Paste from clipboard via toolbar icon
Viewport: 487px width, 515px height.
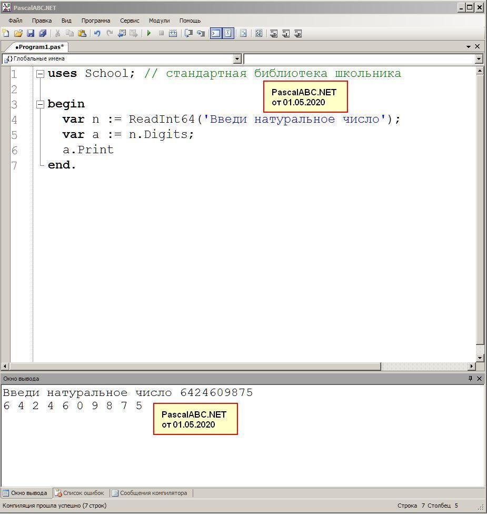pyautogui.click(x=82, y=33)
